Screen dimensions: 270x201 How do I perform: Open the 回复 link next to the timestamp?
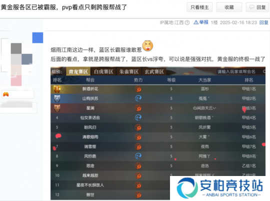(264, 22)
